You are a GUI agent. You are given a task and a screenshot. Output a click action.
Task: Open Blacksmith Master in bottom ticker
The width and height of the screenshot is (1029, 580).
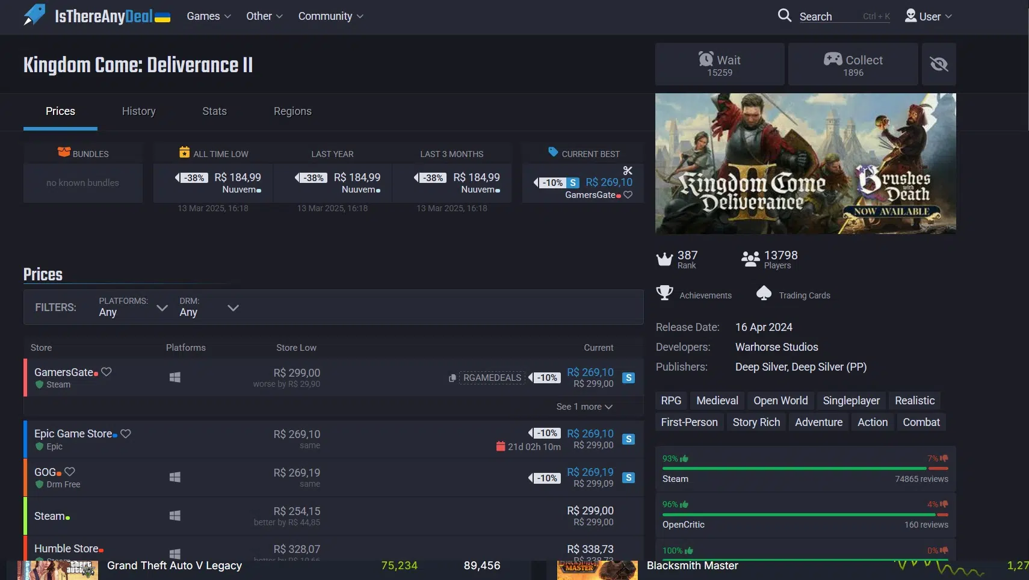coord(692,566)
